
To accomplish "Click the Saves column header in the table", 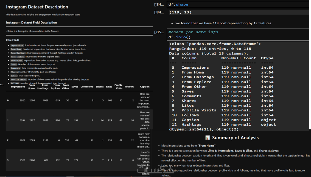I will (75, 87).
